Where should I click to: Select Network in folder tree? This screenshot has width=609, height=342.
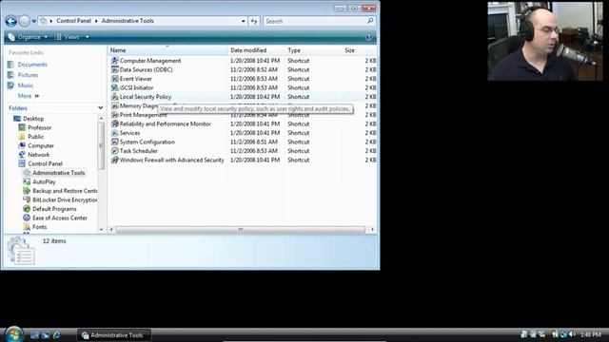tap(38, 155)
